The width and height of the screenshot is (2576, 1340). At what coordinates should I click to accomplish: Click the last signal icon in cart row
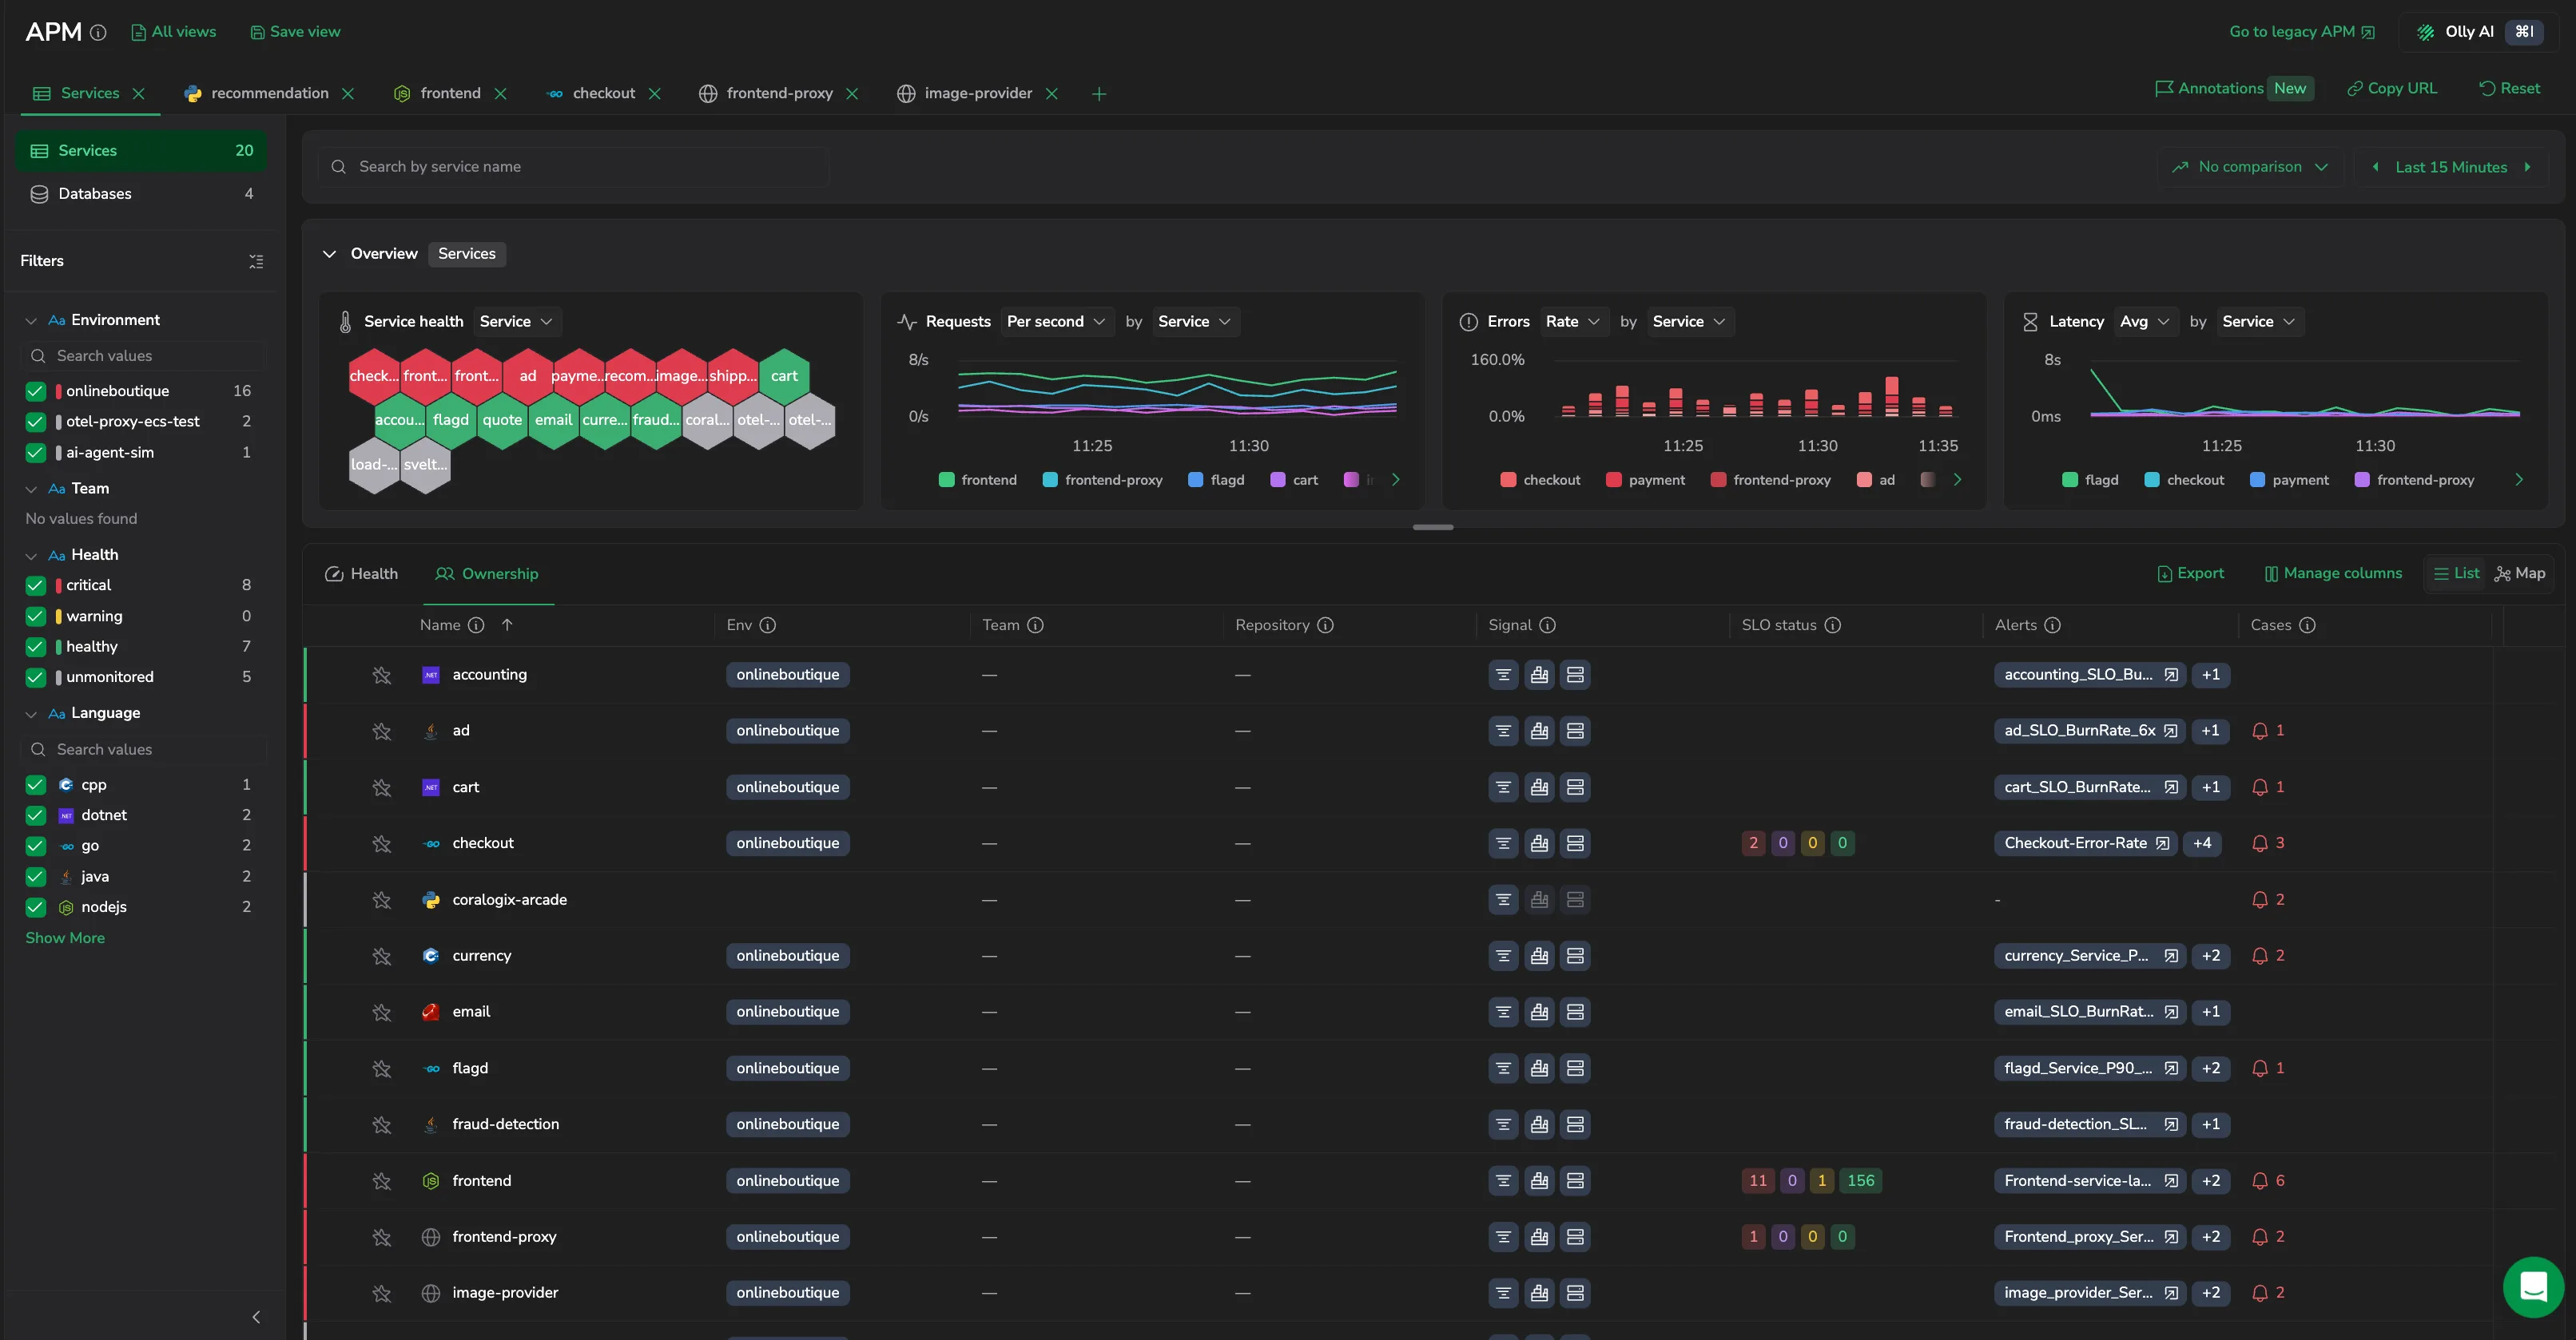(x=1575, y=787)
